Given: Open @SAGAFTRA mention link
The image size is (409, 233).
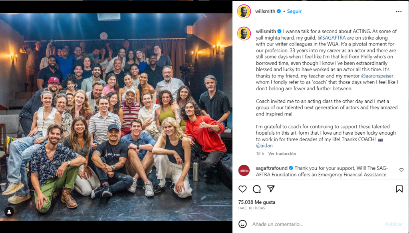Looking at the screenshot, I should tap(332, 38).
